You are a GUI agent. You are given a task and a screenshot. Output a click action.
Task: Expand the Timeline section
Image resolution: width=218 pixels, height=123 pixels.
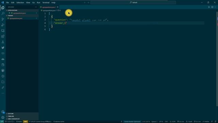click(x=22, y=116)
